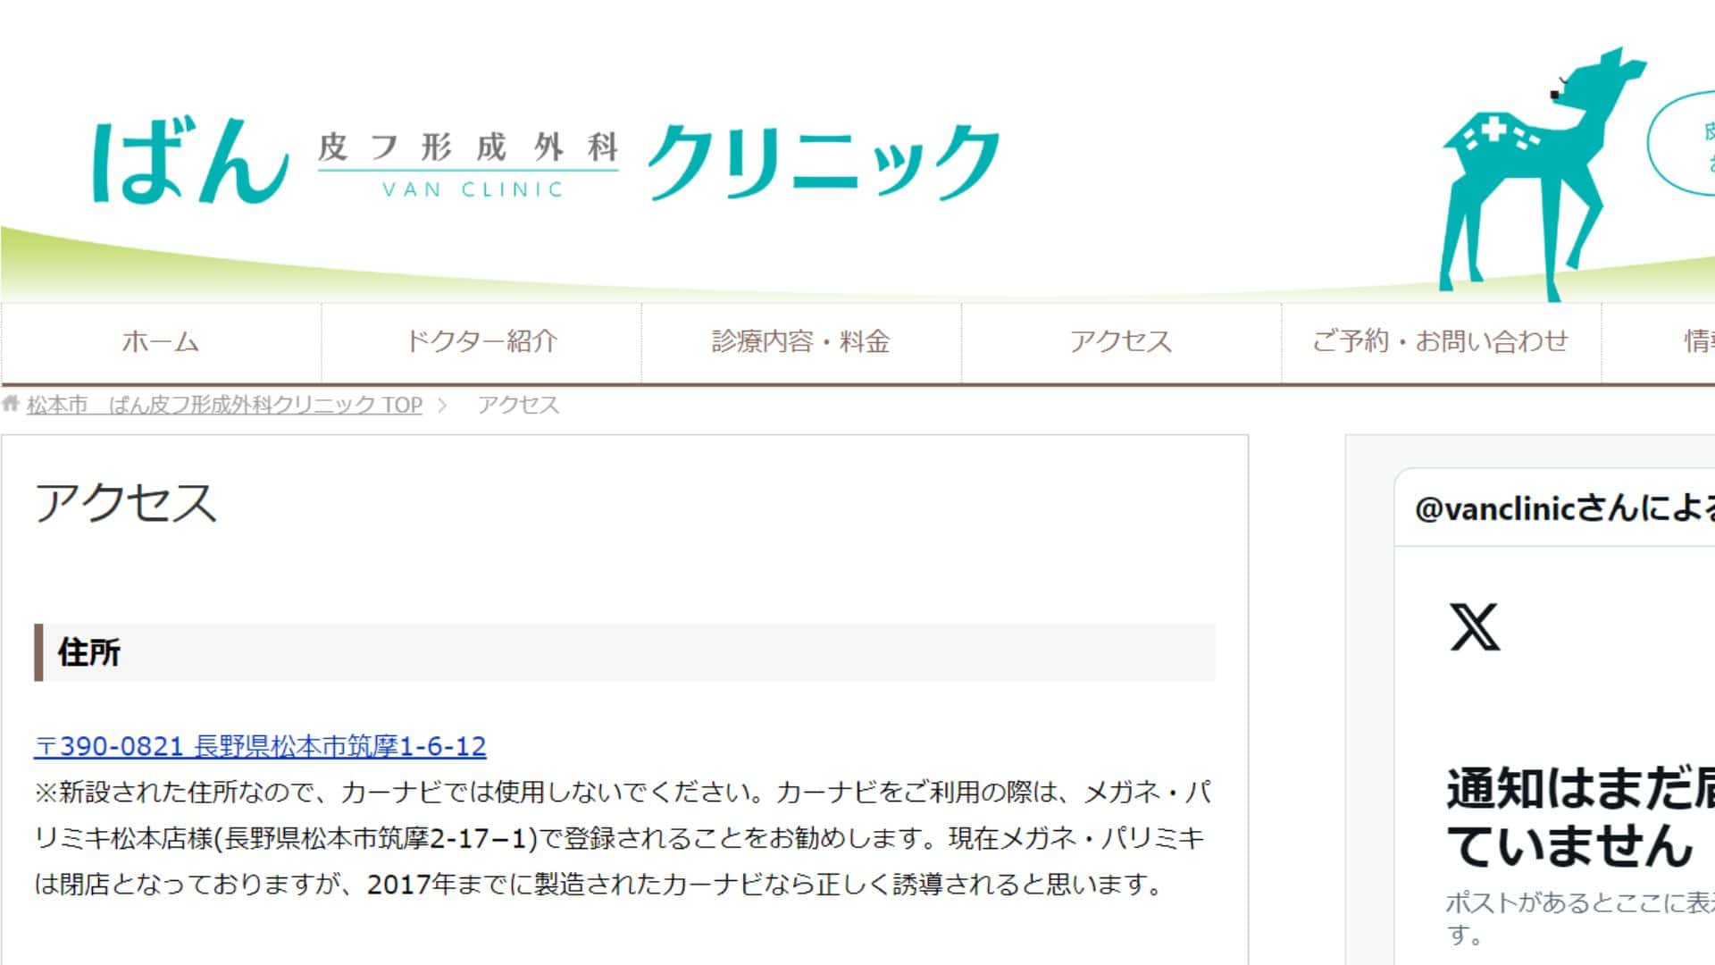The height and width of the screenshot is (965, 1715).
Task: Click the X logo in the widget
Action: pos(1475,627)
